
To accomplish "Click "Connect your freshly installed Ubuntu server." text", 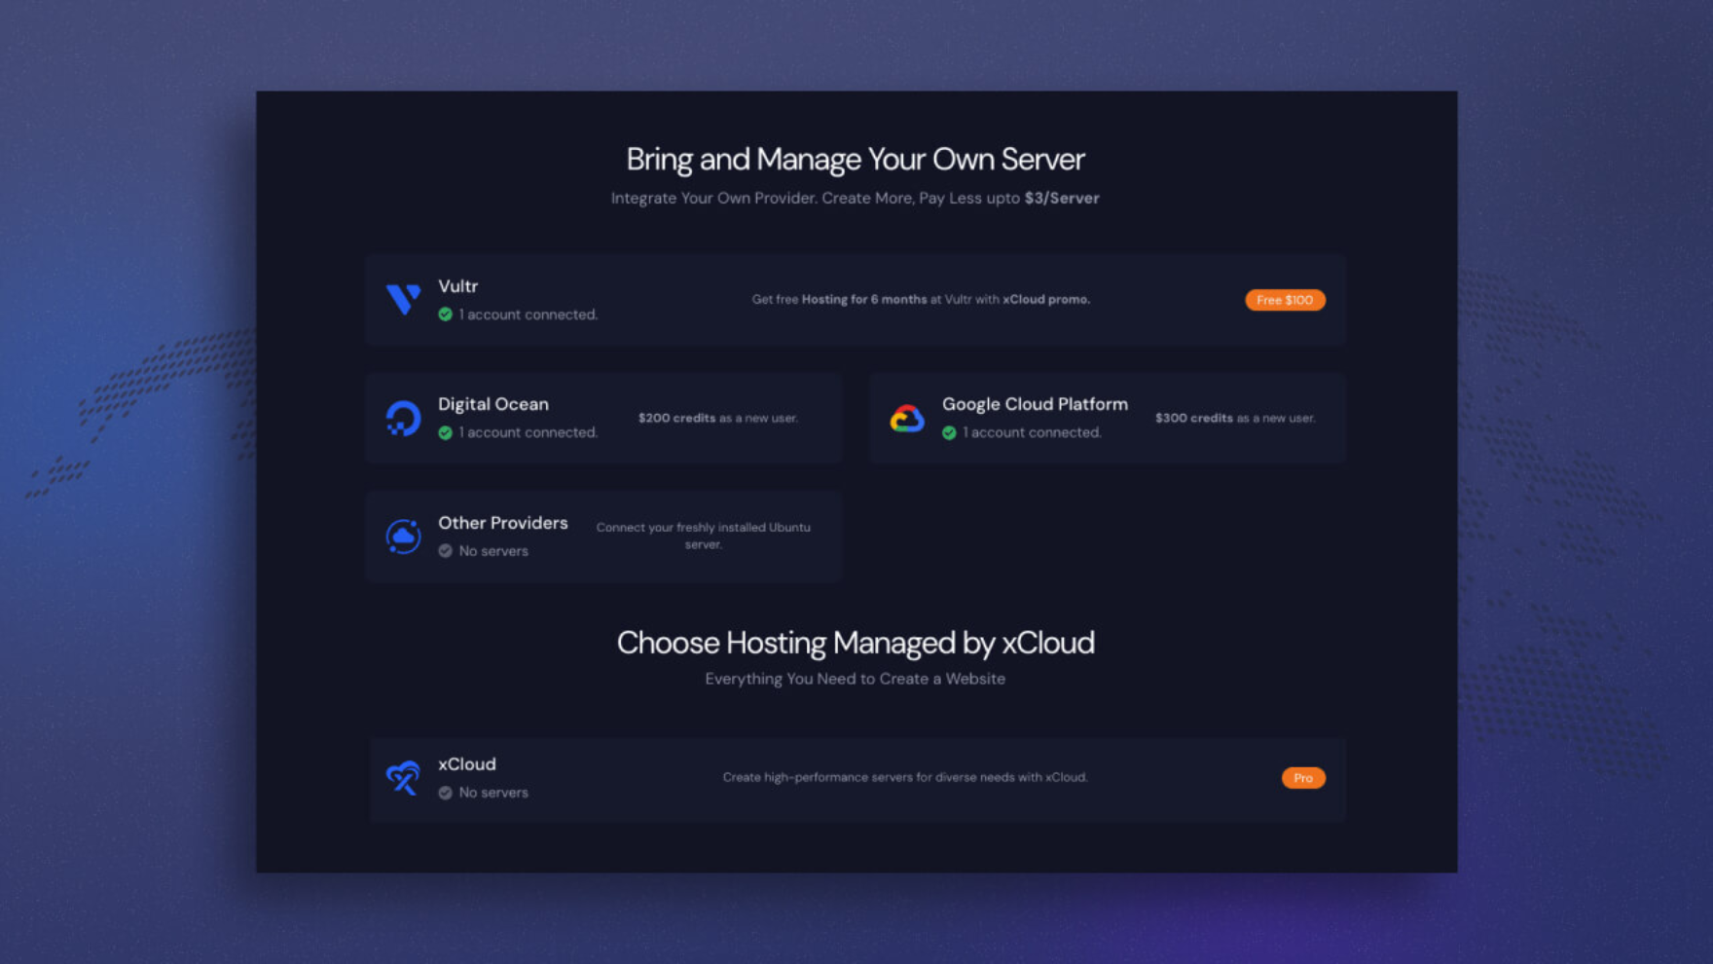I will tap(703, 536).
